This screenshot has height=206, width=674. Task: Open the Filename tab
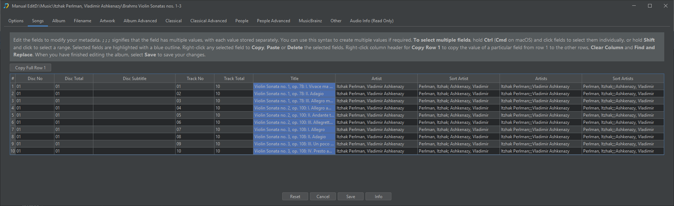pos(83,21)
